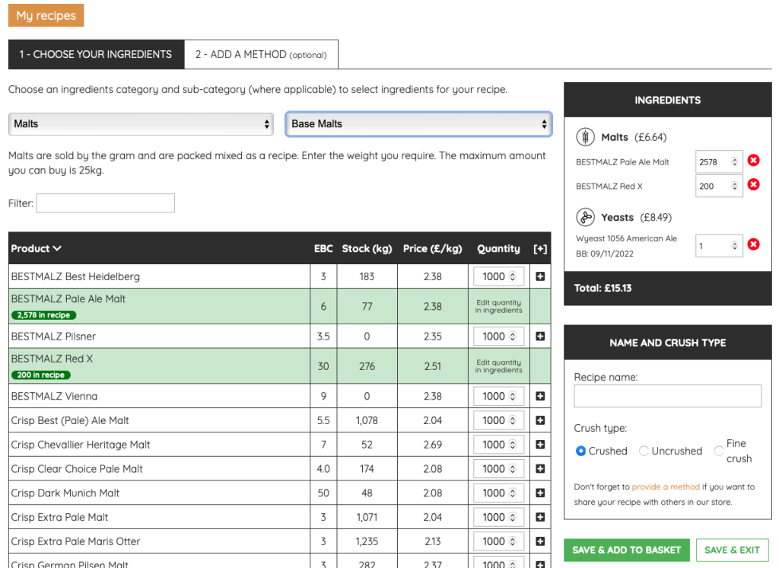Open the Malts category dropdown
The image size is (779, 568).
[x=141, y=124]
